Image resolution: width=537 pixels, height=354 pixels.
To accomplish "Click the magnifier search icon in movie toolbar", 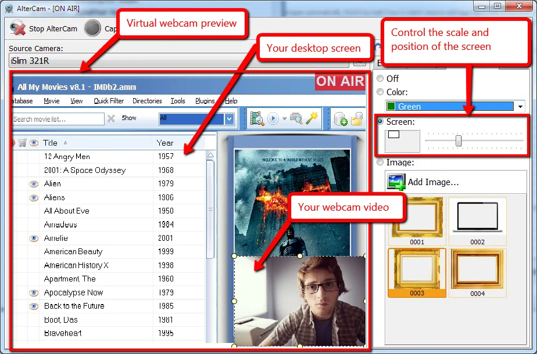I will [x=296, y=118].
